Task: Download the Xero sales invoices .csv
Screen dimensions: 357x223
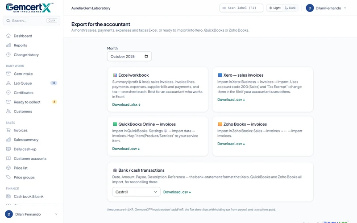Action: (231, 99)
